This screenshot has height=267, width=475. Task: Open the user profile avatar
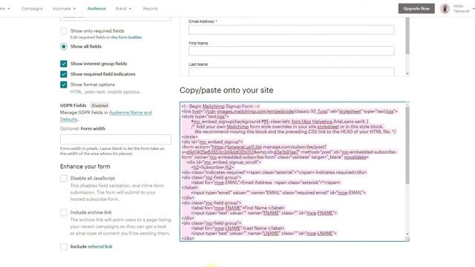[445, 8]
